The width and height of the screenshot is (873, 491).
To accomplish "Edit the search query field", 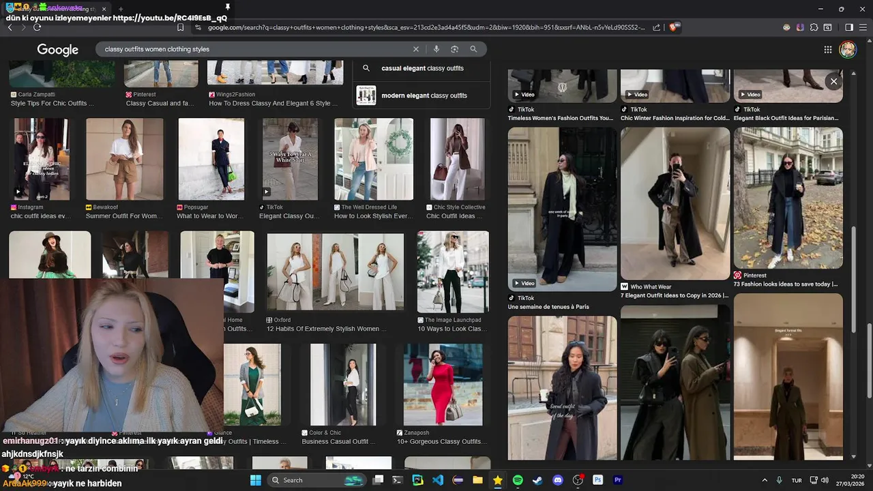I will (x=256, y=49).
